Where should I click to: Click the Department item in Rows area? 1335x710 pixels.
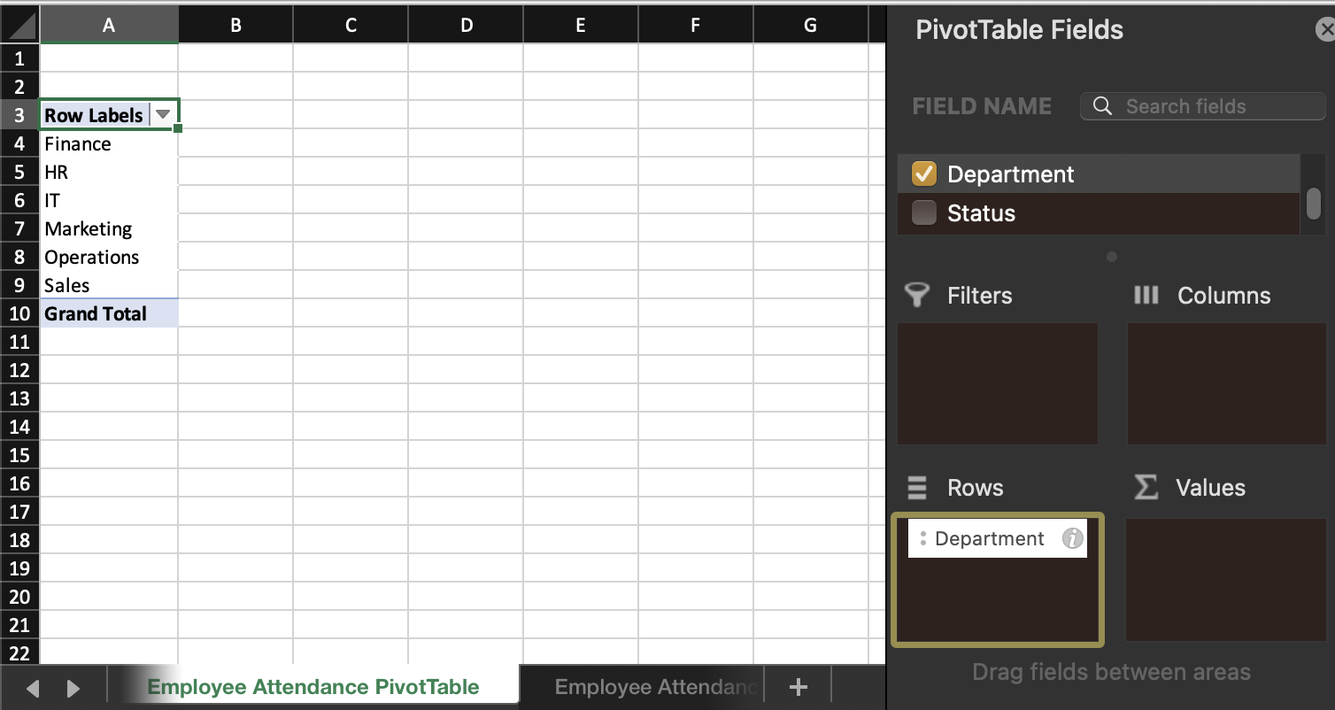[x=998, y=538]
